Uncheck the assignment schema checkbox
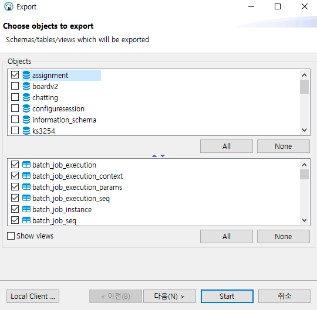This screenshot has height=310, width=317. pyautogui.click(x=15, y=74)
